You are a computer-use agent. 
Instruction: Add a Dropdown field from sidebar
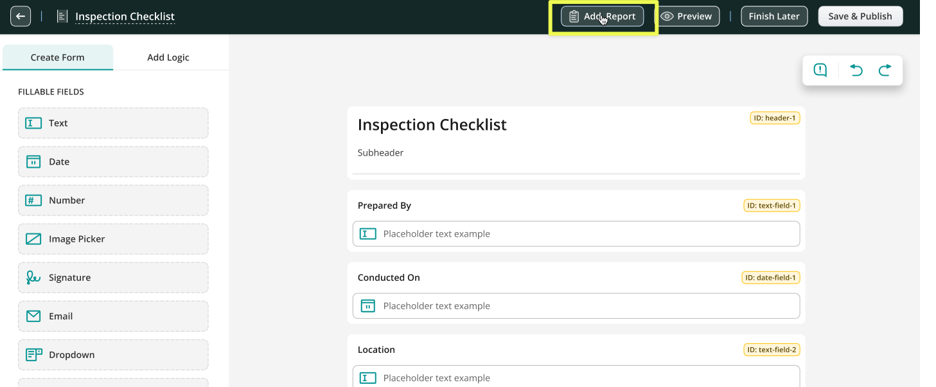(113, 355)
